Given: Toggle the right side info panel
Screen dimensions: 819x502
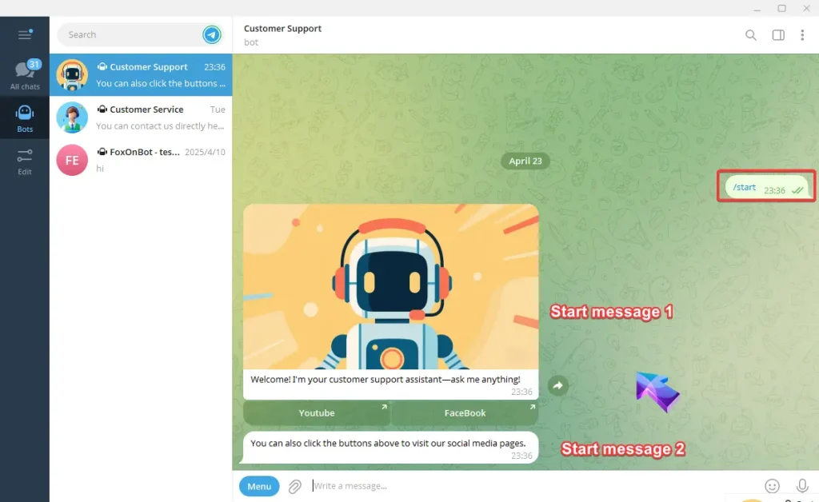Looking at the screenshot, I should (777, 35).
